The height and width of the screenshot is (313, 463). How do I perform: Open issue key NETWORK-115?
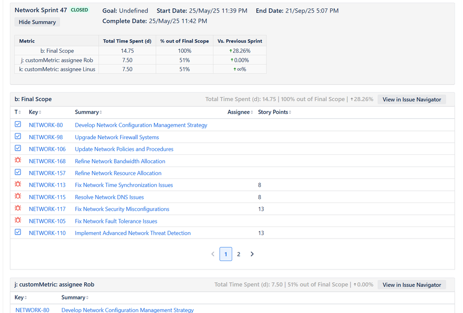[47, 197]
